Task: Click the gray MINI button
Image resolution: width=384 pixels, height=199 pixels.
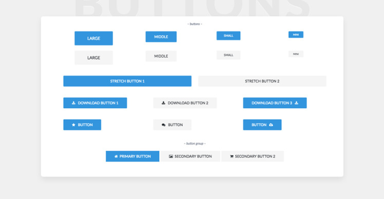Action: pos(296,54)
